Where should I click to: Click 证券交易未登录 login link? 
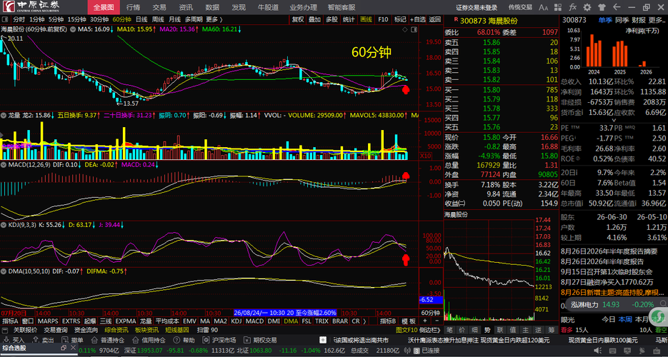[477, 7]
